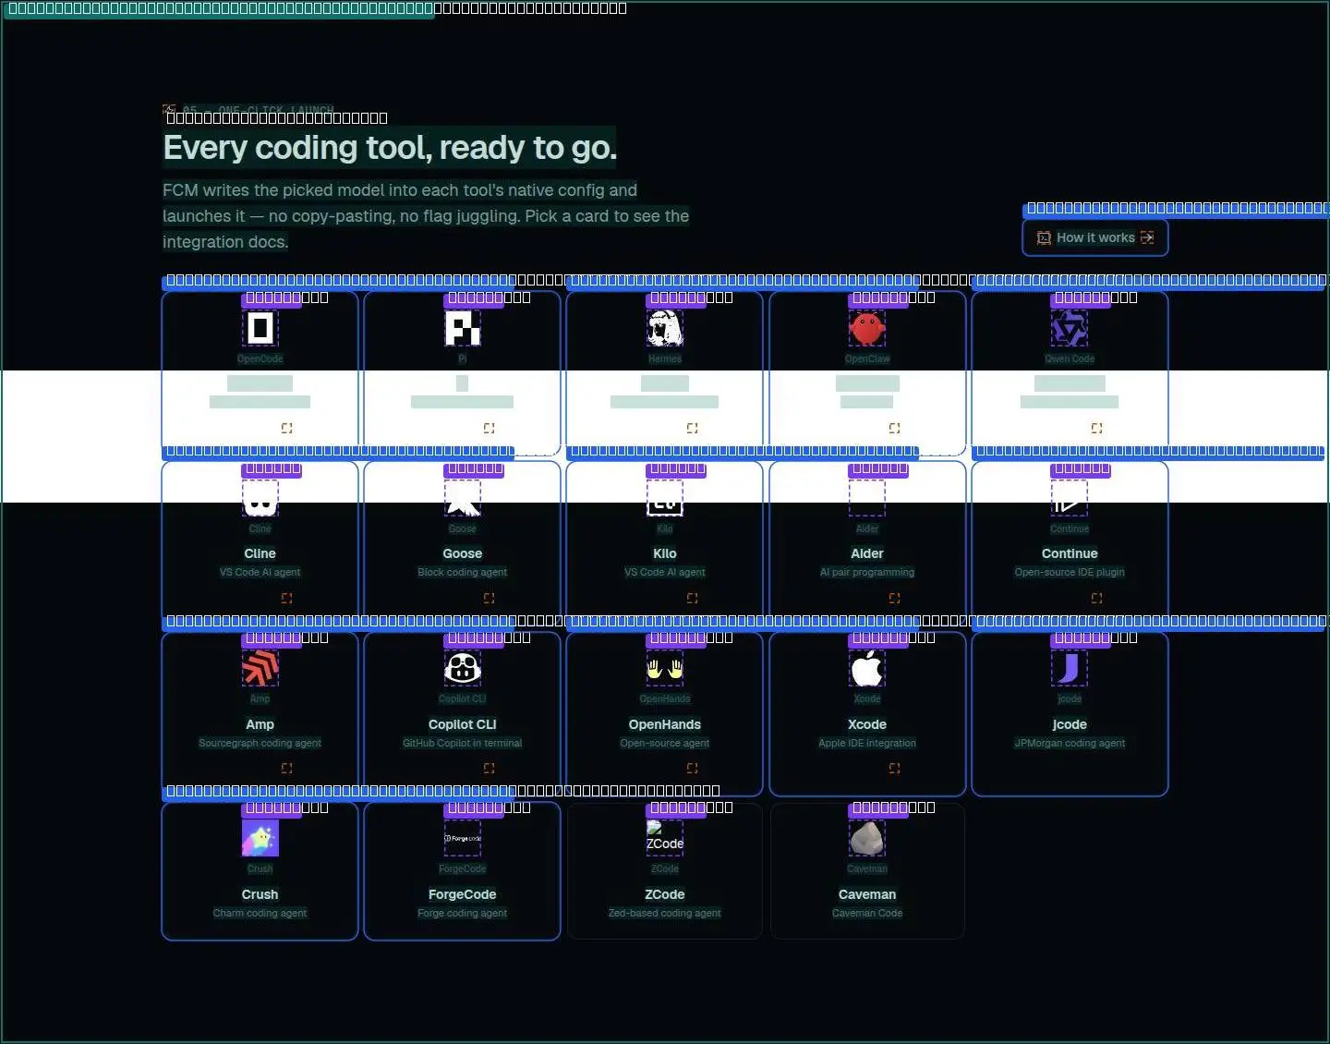Image resolution: width=1330 pixels, height=1044 pixels.
Task: Open the bold Goose card title
Action: 463,553
